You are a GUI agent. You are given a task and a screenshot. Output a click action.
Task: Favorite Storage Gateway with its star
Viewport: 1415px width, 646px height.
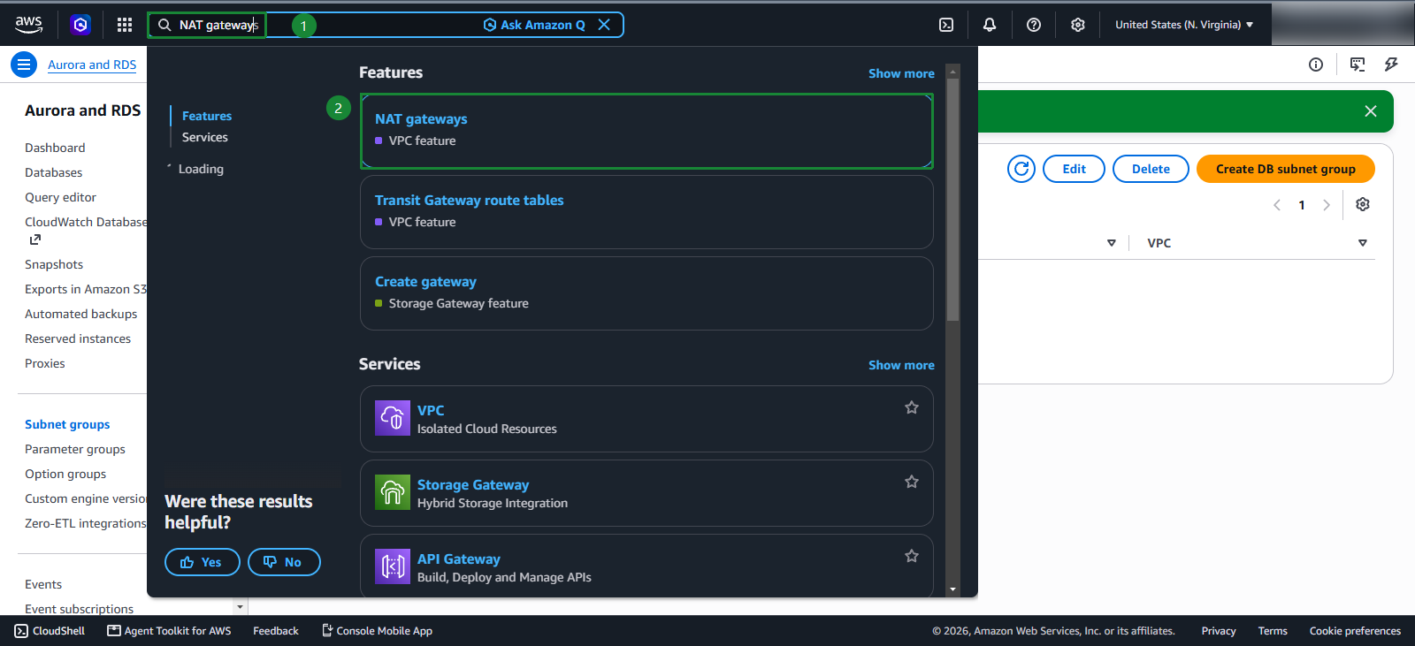(912, 482)
